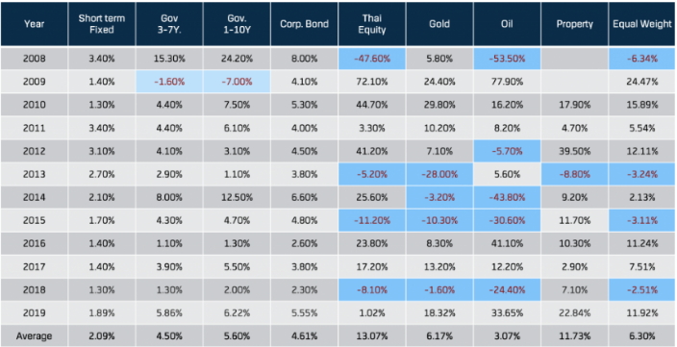Select the 22.84% Property cell
The image size is (677, 347).
click(574, 313)
